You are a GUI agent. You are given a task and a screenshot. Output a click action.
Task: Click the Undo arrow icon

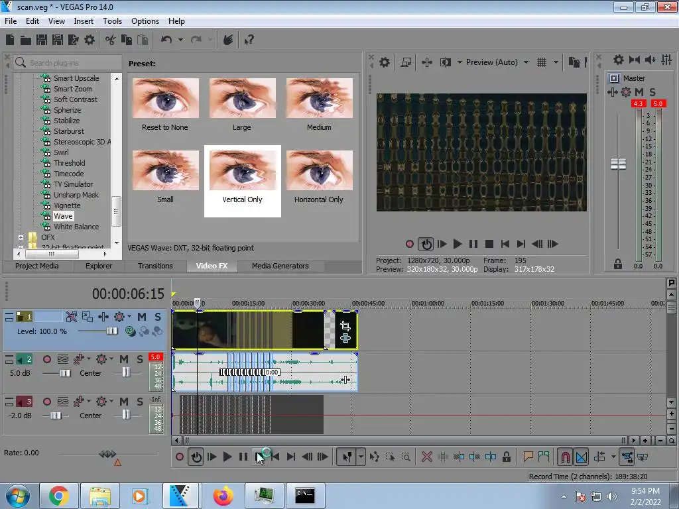166,40
